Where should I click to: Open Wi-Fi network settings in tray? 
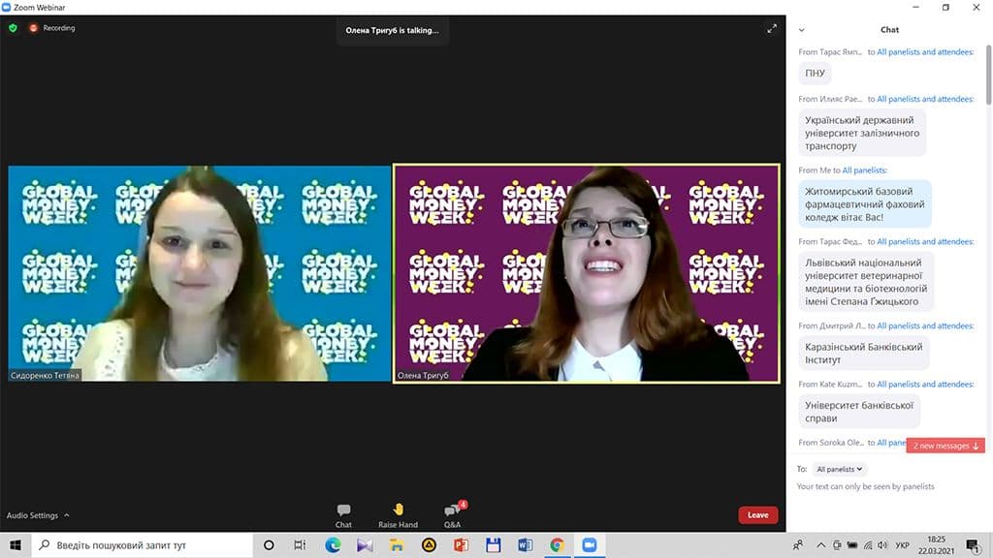pyautogui.click(x=868, y=544)
